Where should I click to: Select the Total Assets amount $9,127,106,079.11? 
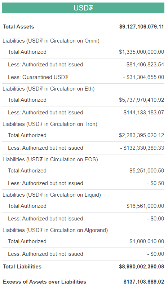[141, 27]
